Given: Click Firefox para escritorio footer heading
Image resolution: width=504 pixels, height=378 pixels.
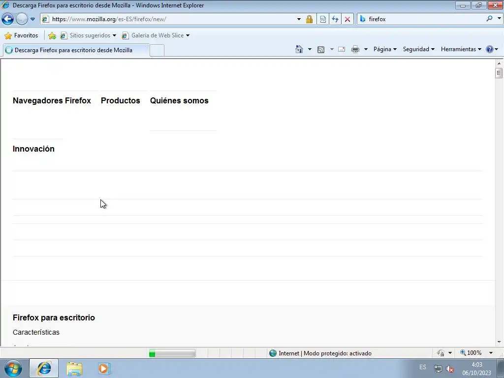Looking at the screenshot, I should 54,317.
